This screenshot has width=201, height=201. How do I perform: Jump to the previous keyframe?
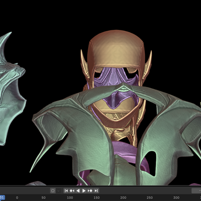[72, 191]
